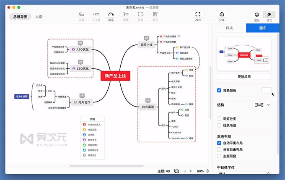This screenshot has width=285, height=180.
Task: Click the gray comment bubble above 自有渠道
Action: pos(148,100)
